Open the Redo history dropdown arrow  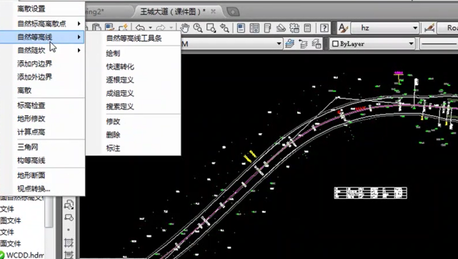171,28
